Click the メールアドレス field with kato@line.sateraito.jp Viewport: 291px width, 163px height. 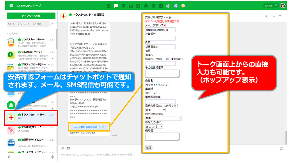tap(160, 30)
